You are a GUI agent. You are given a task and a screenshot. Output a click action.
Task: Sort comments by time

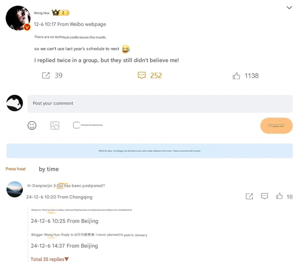pyautogui.click(x=49, y=169)
